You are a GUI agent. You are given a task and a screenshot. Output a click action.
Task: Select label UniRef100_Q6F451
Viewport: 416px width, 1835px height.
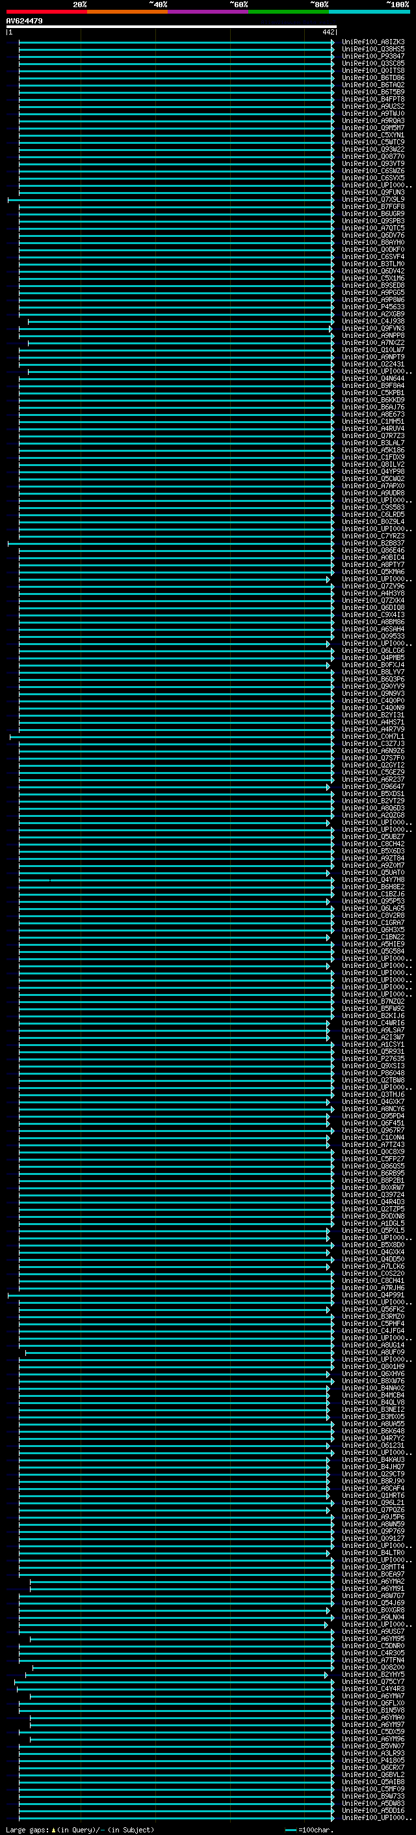pyautogui.click(x=373, y=1124)
